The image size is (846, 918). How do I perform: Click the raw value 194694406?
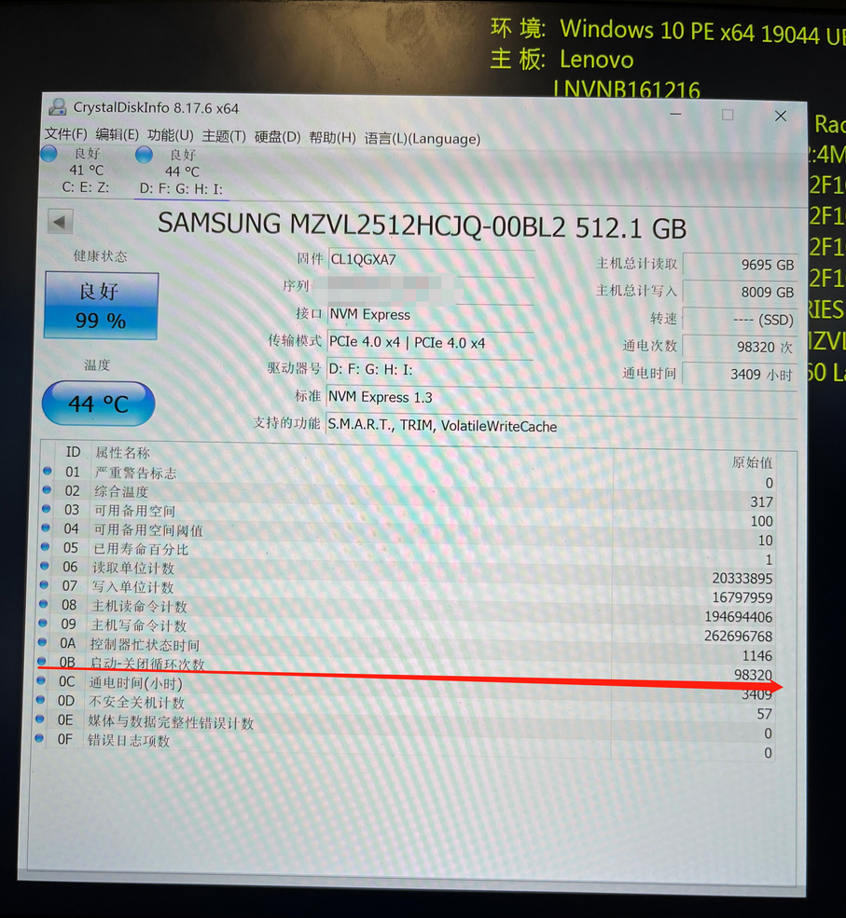pyautogui.click(x=738, y=617)
